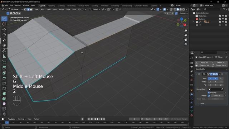This screenshot has height=129, width=229.
Task: Toggle the Merge checkbox
Action: [x=209, y=96]
